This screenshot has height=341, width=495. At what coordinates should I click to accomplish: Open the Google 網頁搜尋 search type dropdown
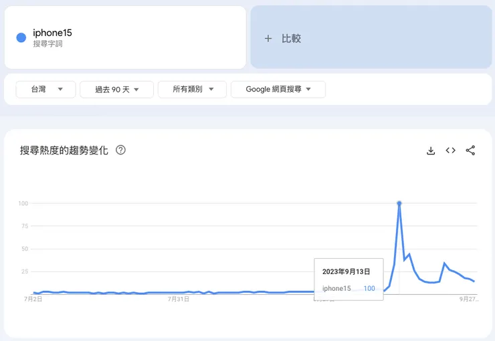point(278,90)
